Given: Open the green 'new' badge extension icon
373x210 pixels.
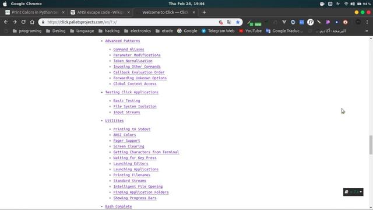Looking at the screenshot, I should pos(258,24).
